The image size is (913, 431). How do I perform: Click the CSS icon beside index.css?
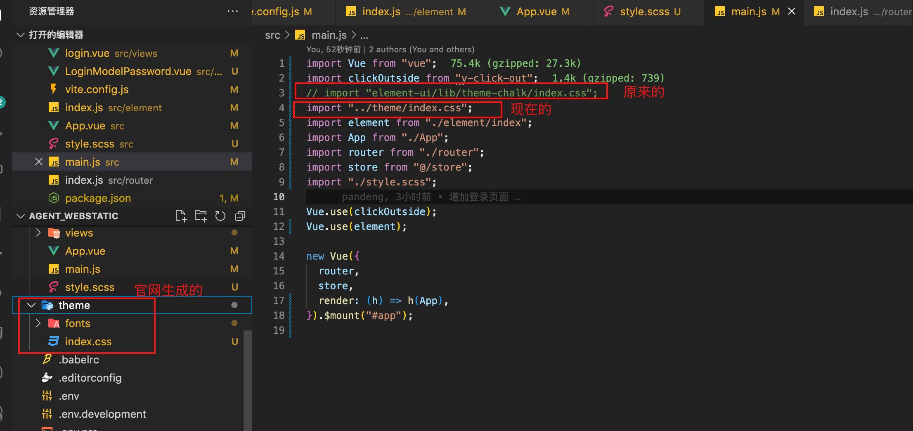54,341
